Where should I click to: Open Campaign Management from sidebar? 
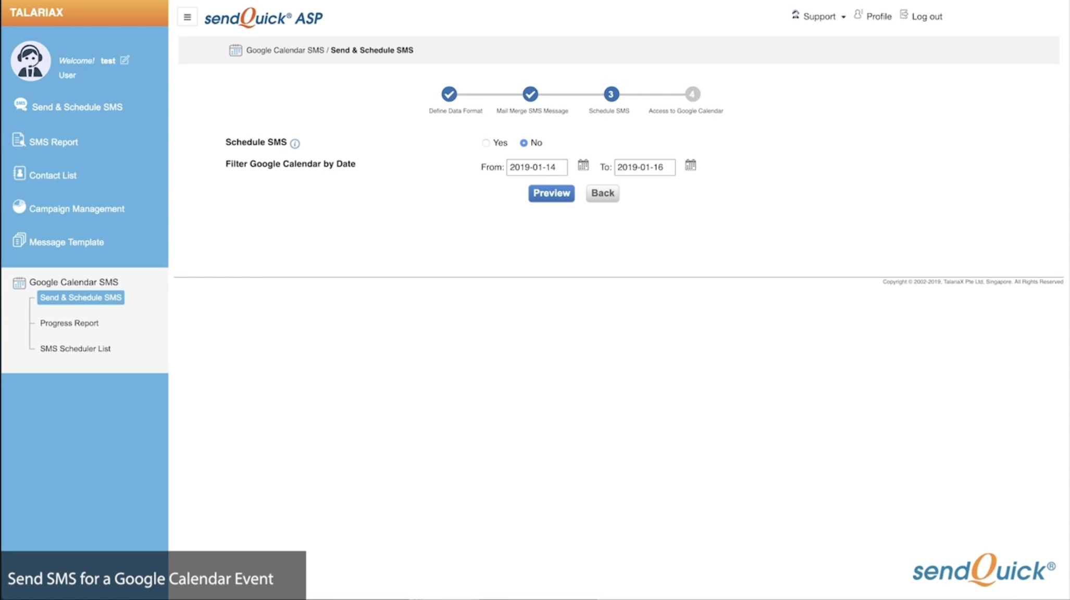coord(77,208)
